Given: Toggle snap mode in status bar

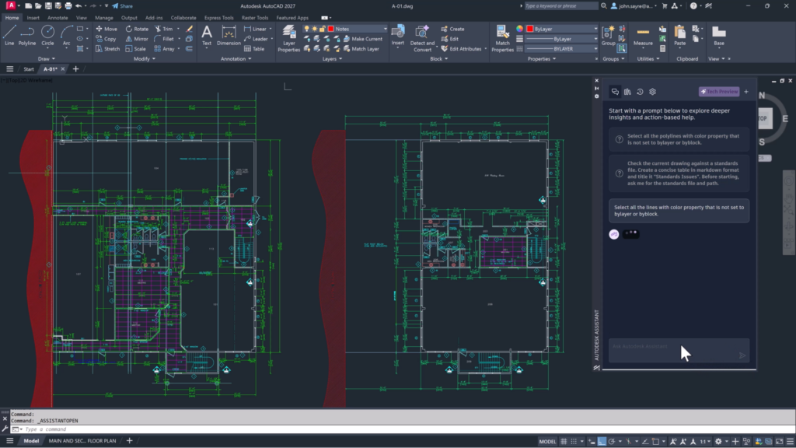Looking at the screenshot, I should coord(574,442).
